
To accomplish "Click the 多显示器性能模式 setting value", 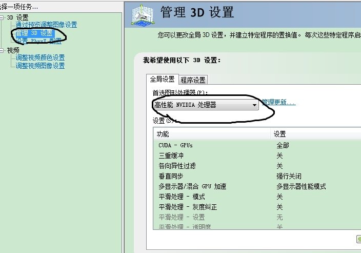I will (301, 186).
